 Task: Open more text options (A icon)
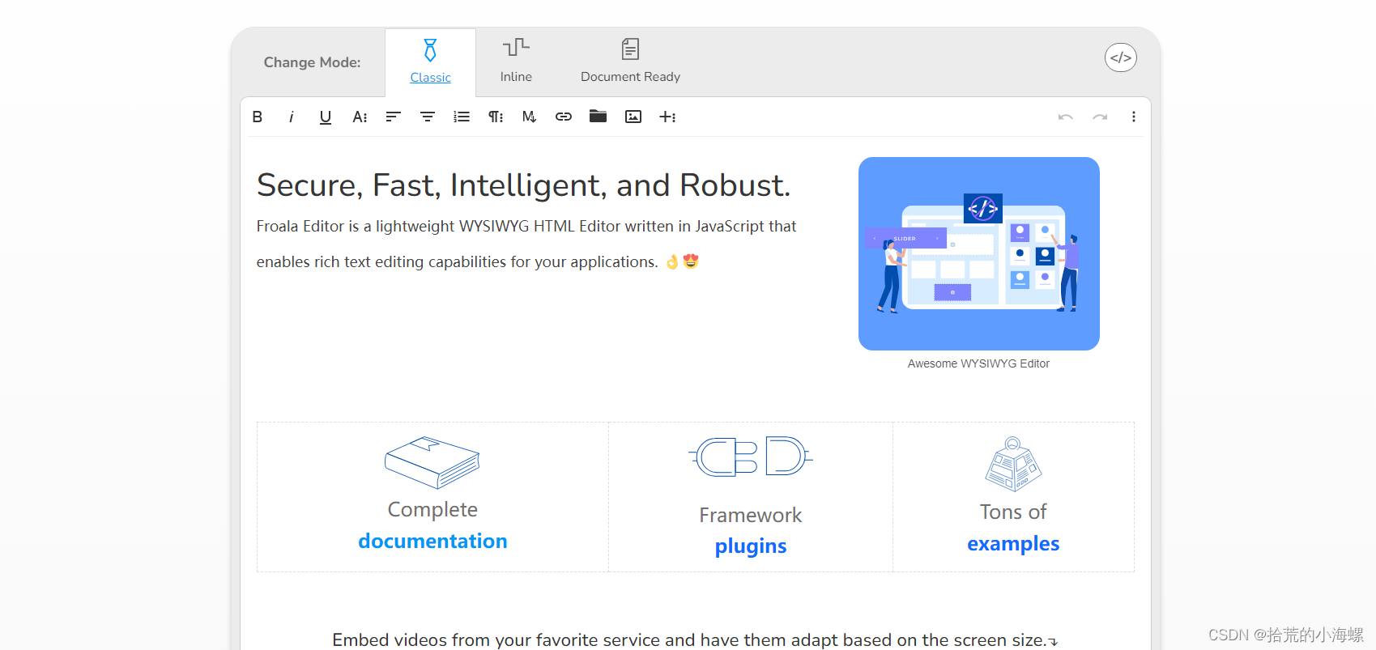pos(360,117)
